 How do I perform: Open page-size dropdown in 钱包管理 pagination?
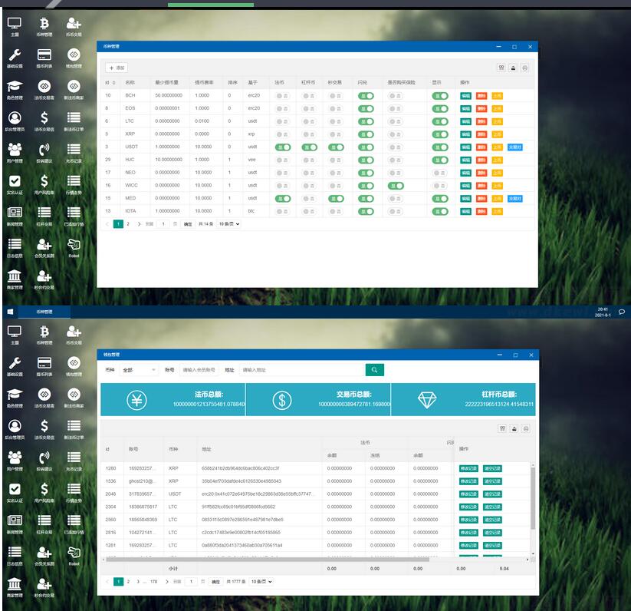tap(261, 582)
